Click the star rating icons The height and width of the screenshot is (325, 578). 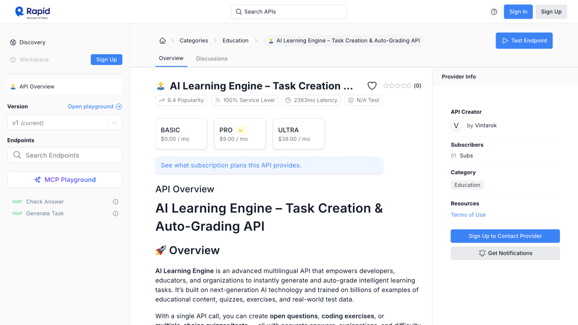click(x=397, y=86)
